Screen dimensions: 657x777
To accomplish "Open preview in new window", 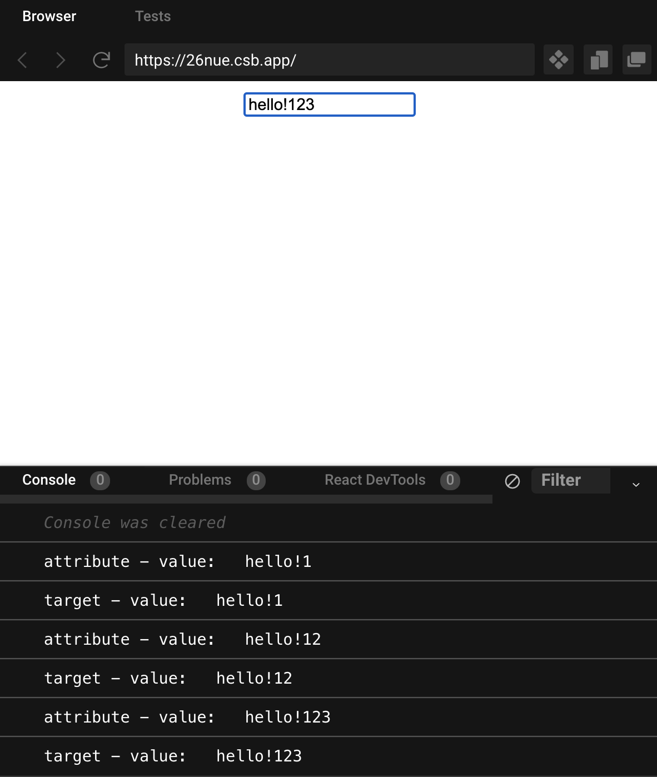I will (636, 59).
